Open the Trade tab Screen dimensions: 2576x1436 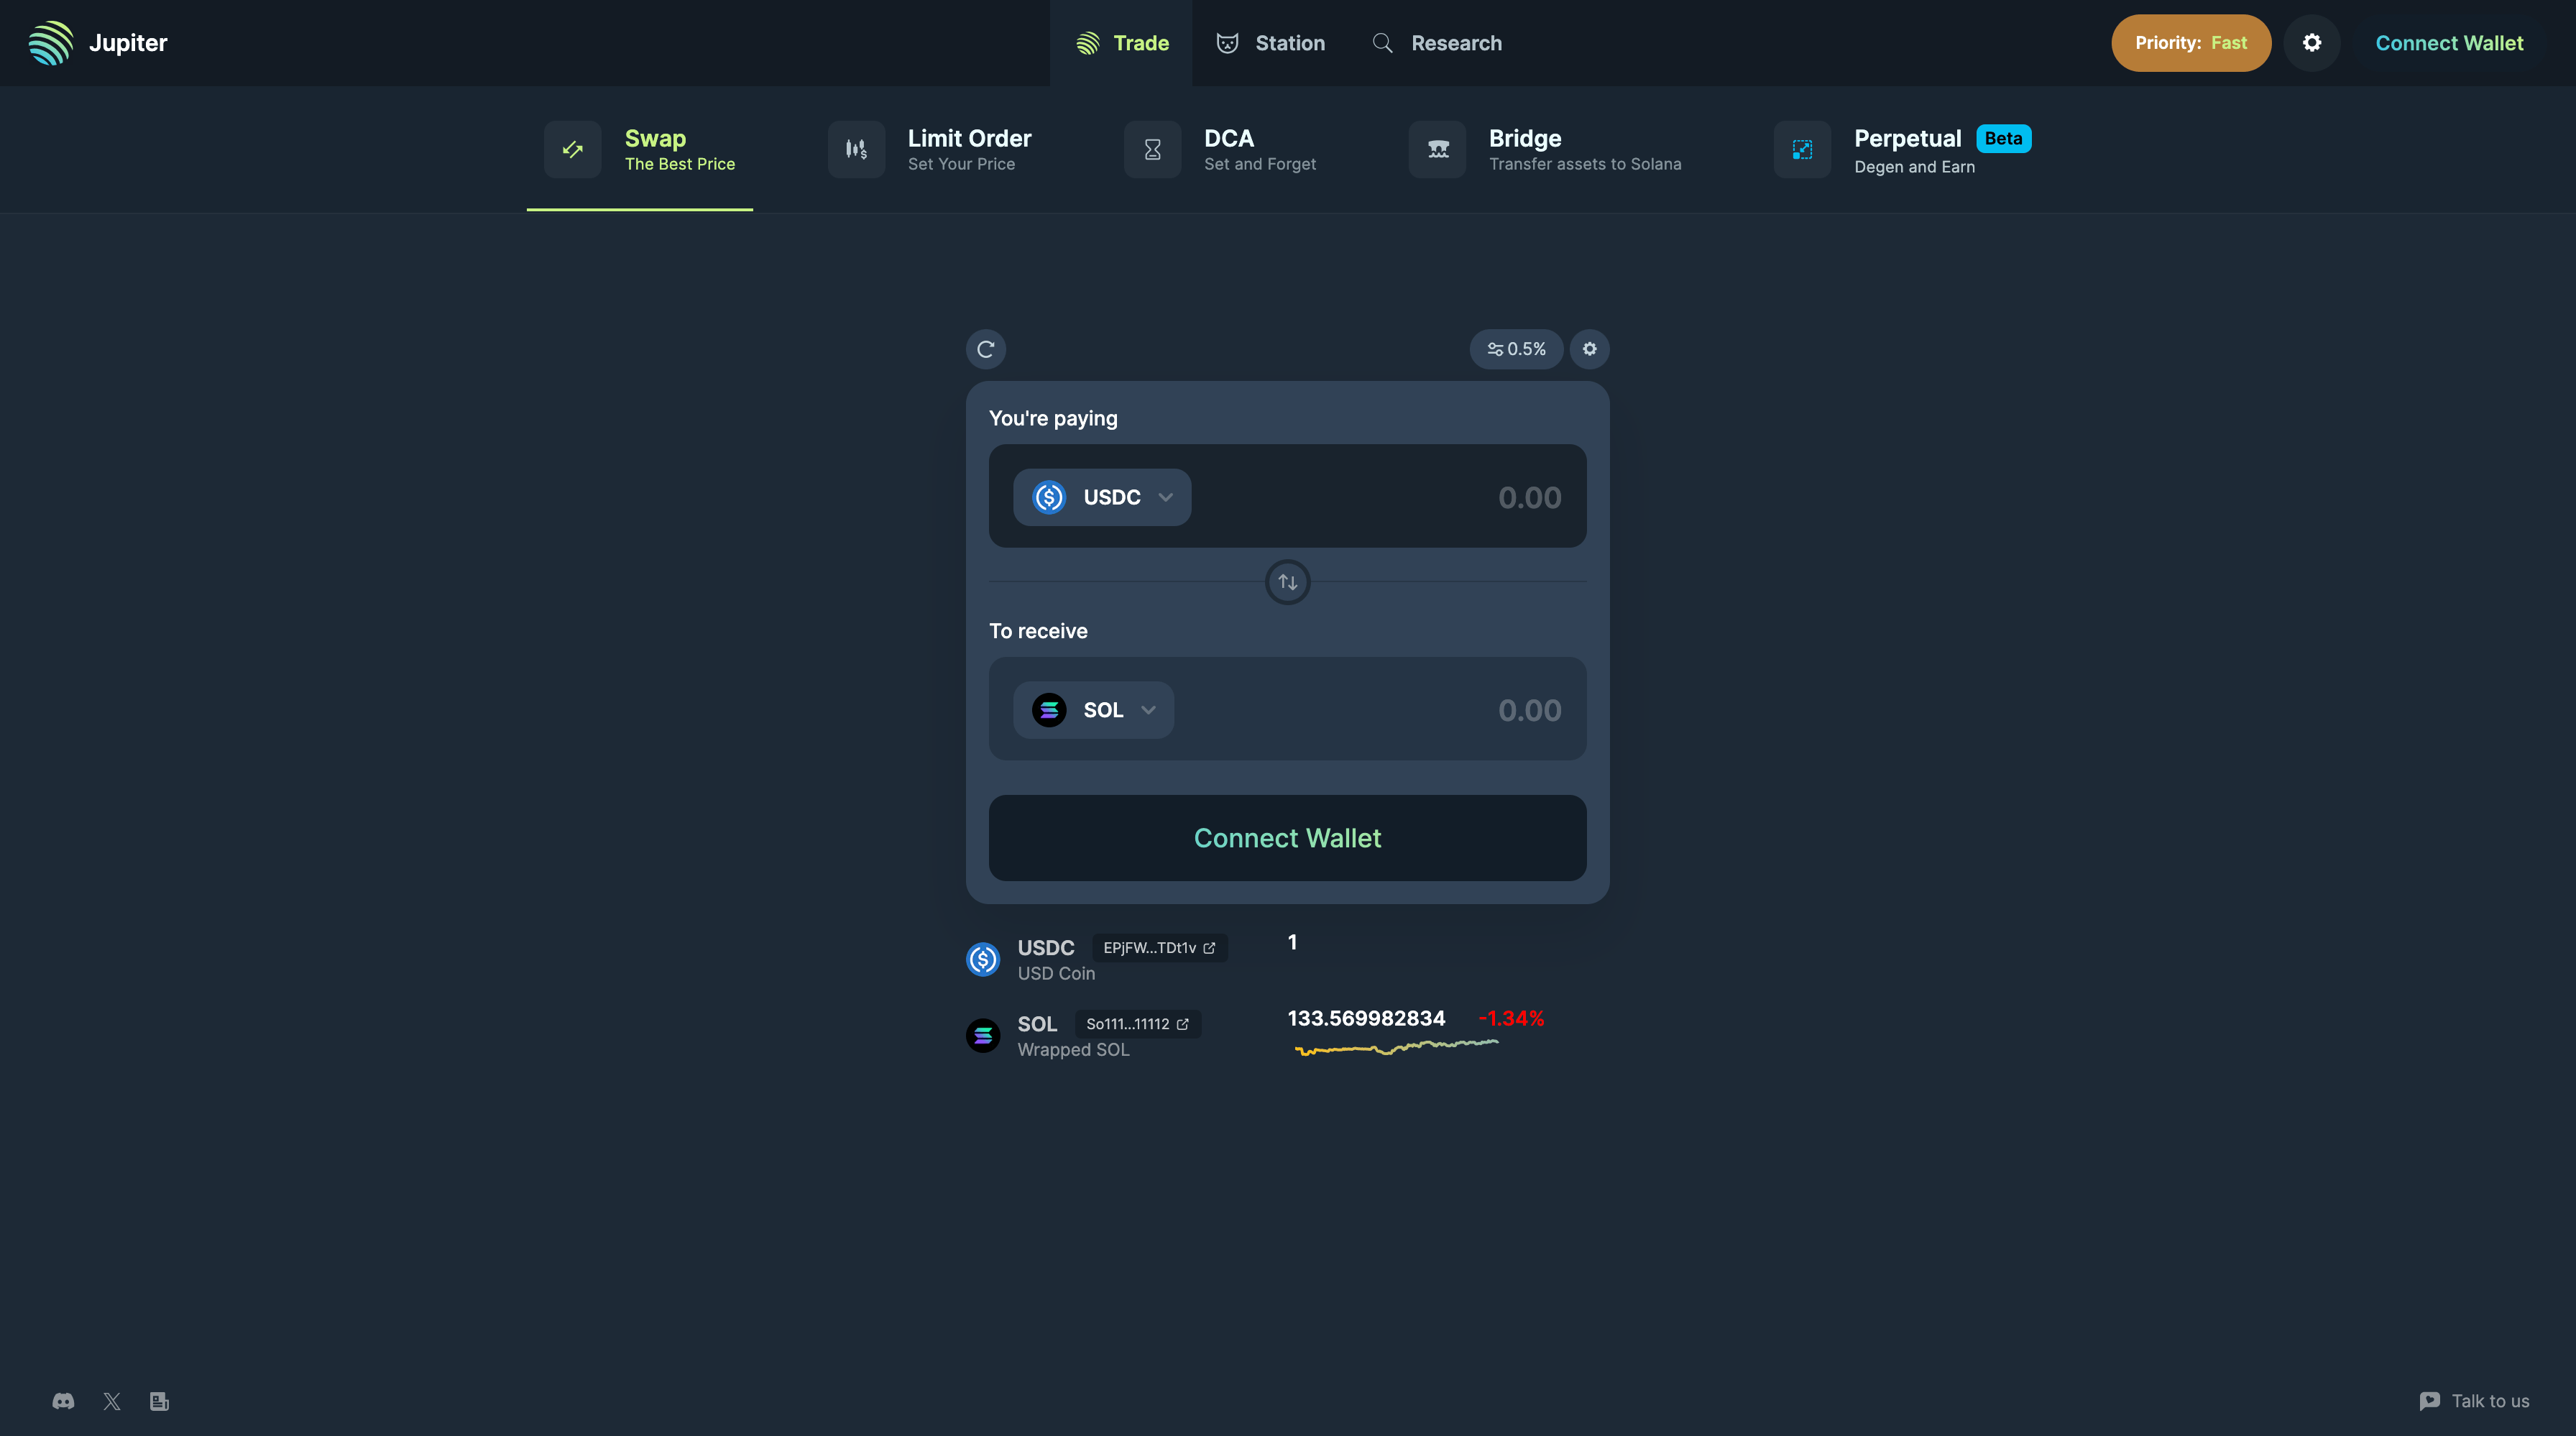click(x=1121, y=43)
